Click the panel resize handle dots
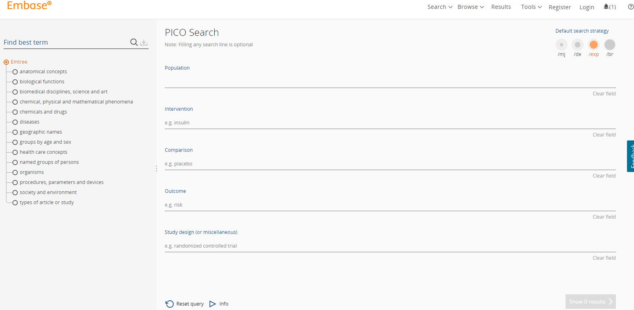Image resolution: width=634 pixels, height=310 pixels. [156, 169]
